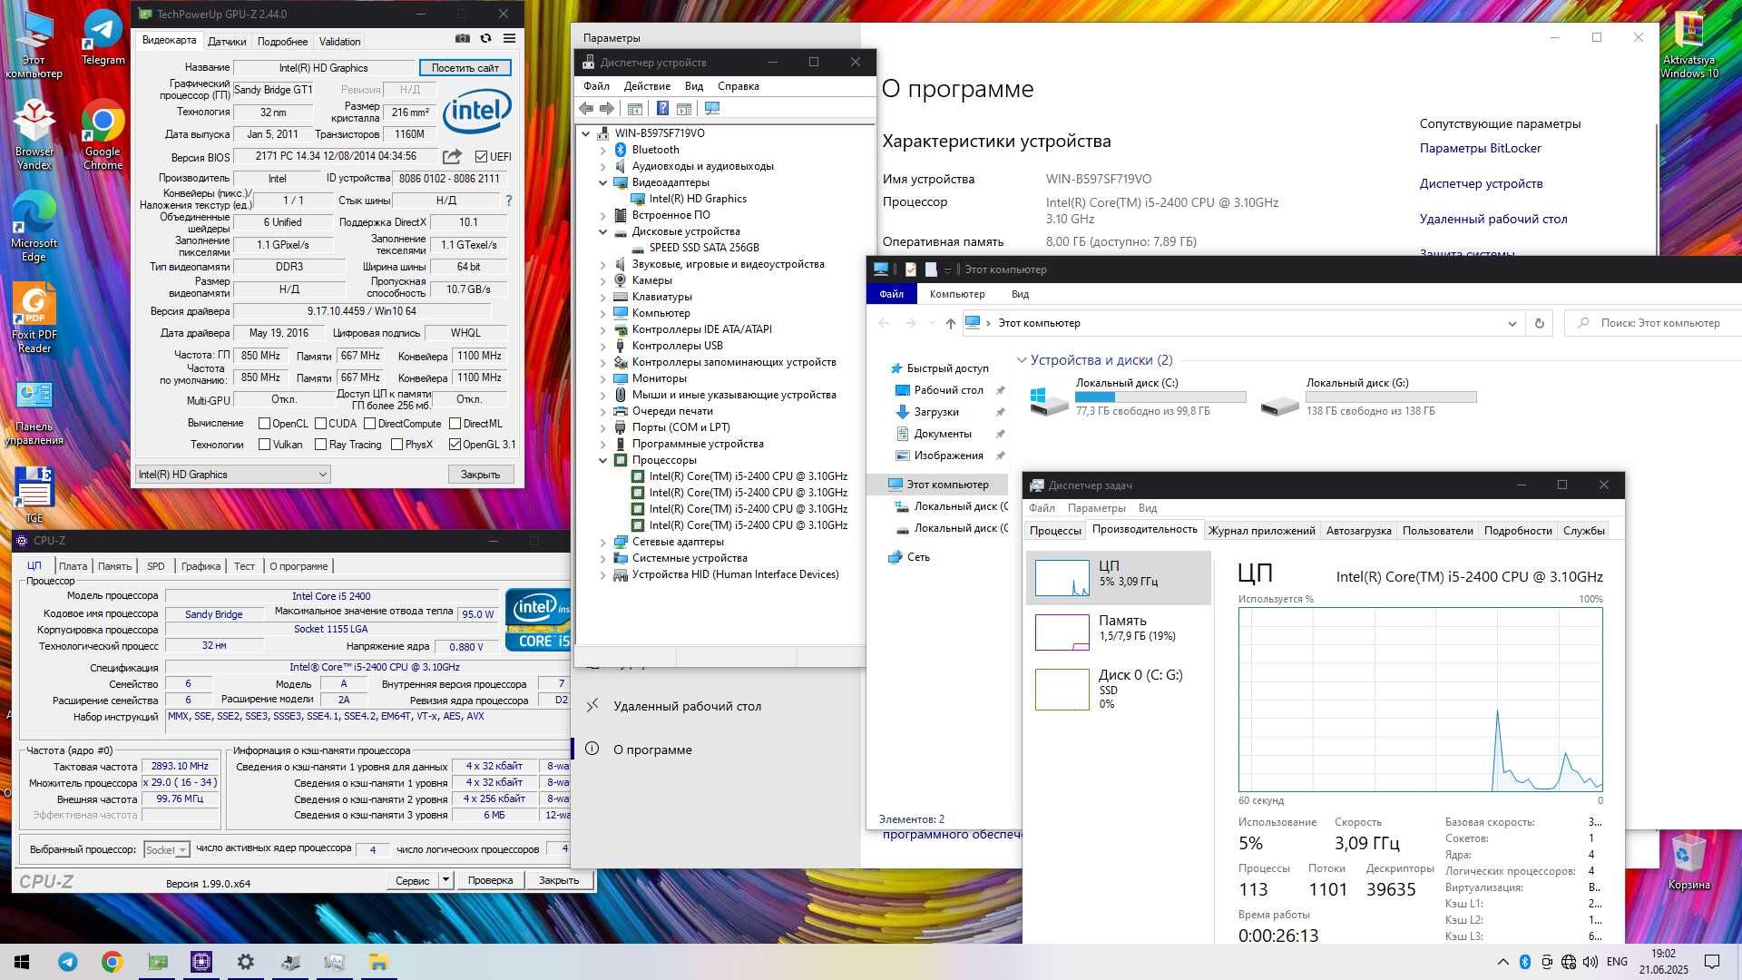Toggle UEFI checkbox in GPU-Z
Viewport: 1742px width, 980px height.
coord(482,157)
